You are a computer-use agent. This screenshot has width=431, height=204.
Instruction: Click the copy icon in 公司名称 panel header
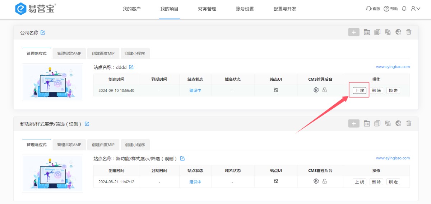(377, 32)
